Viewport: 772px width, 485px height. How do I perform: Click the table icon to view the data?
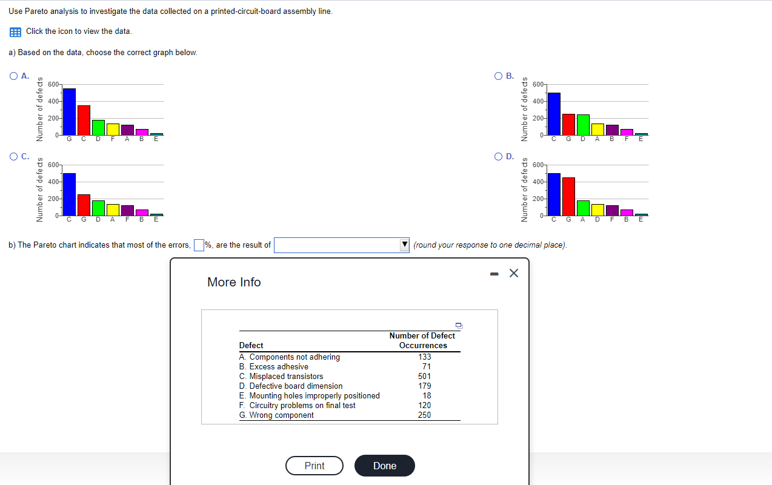[x=15, y=31]
